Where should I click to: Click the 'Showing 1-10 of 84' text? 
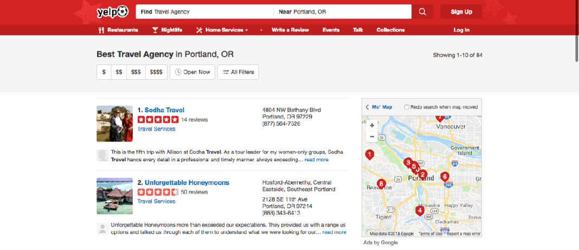458,55
